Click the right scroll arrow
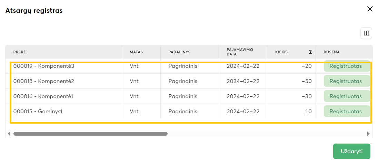This screenshot has height=168, width=378. click(x=368, y=134)
